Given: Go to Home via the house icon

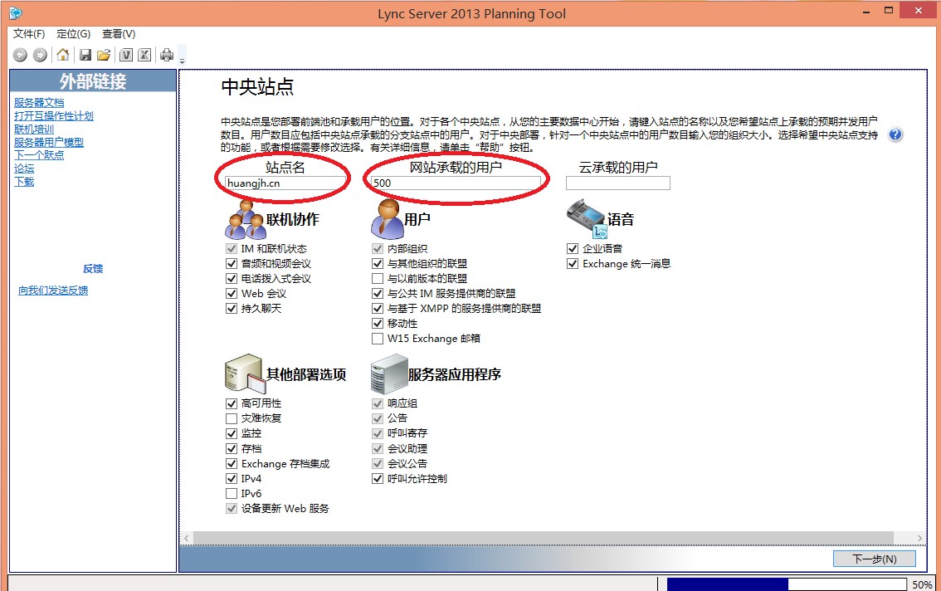Looking at the screenshot, I should [63, 56].
